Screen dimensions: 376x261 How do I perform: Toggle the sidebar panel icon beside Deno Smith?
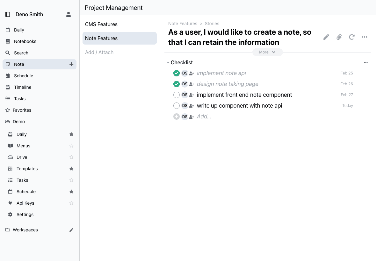coord(8,14)
